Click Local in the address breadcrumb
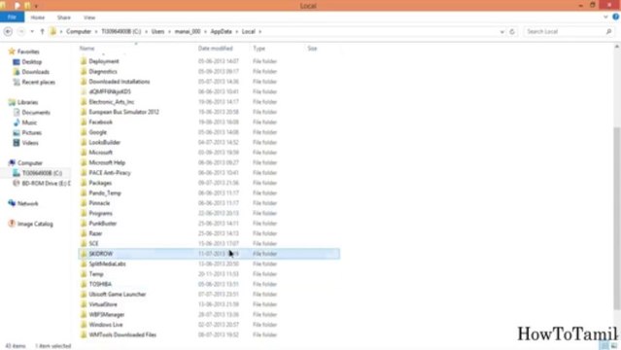 click(x=249, y=31)
